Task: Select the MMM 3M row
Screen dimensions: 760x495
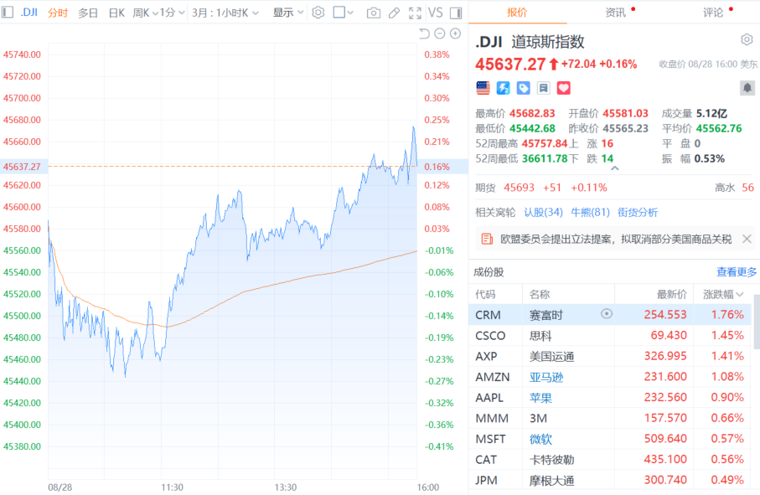Action: (610, 418)
